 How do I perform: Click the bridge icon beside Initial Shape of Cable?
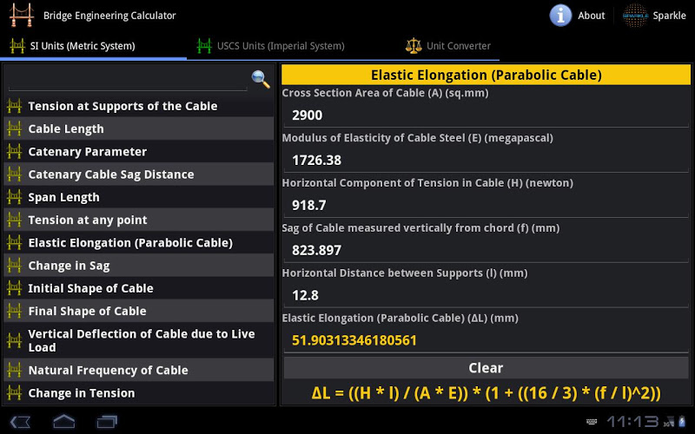click(x=14, y=288)
